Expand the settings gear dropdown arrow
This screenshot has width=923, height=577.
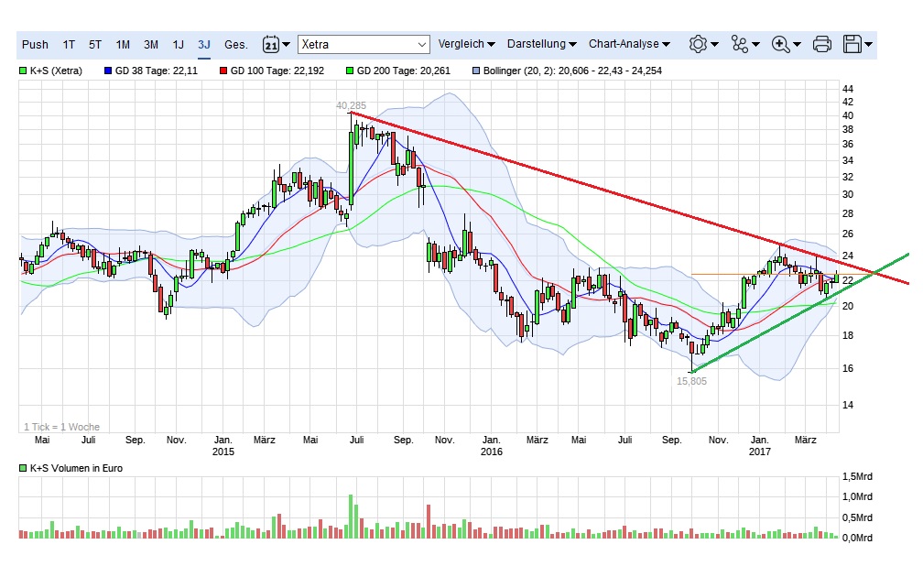714,44
